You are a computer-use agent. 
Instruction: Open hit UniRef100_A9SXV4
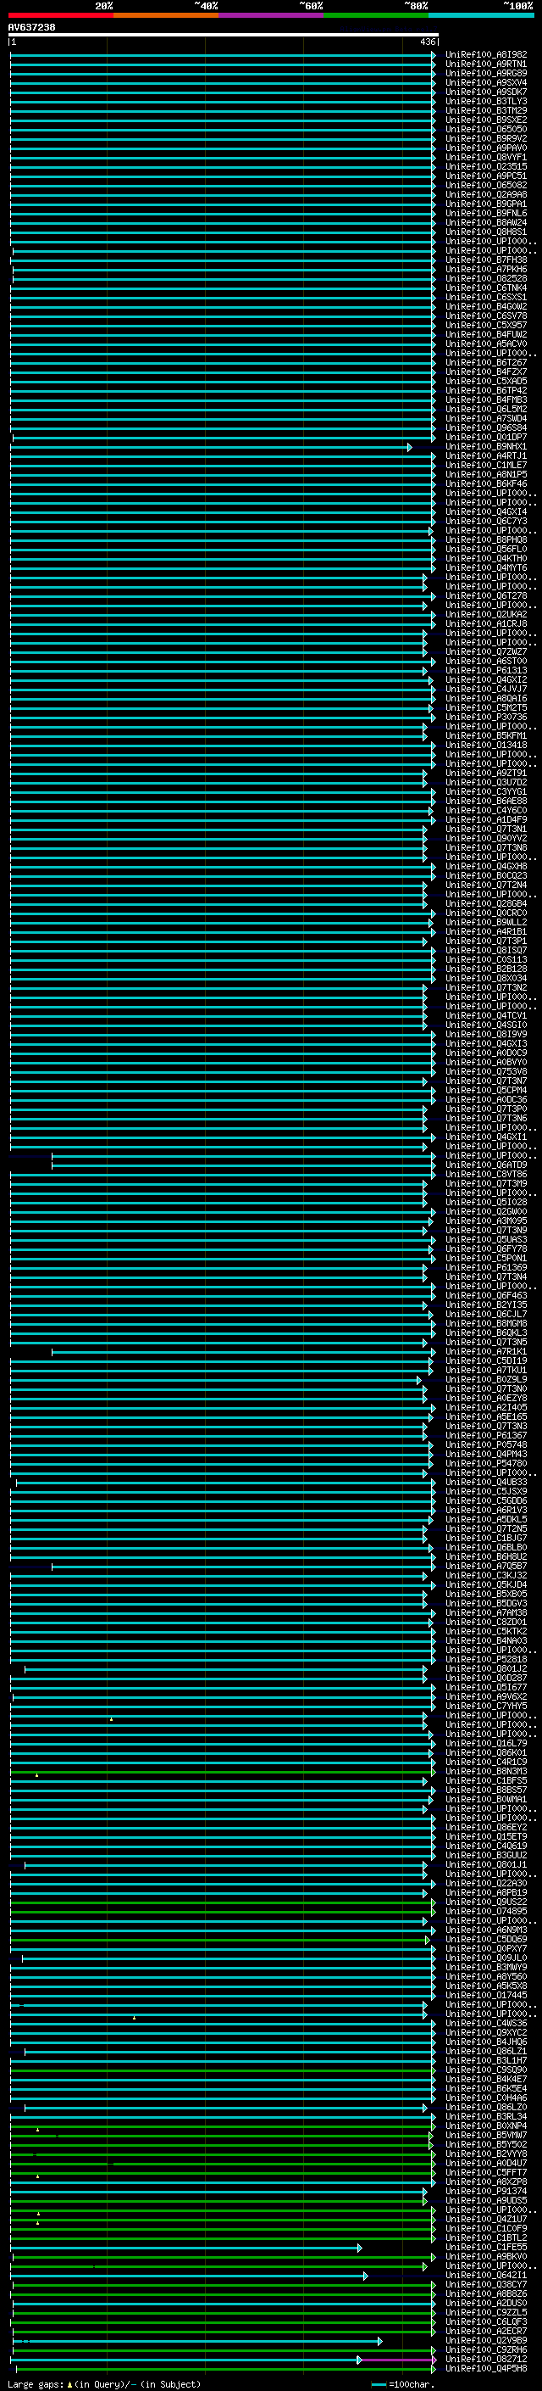(486, 82)
